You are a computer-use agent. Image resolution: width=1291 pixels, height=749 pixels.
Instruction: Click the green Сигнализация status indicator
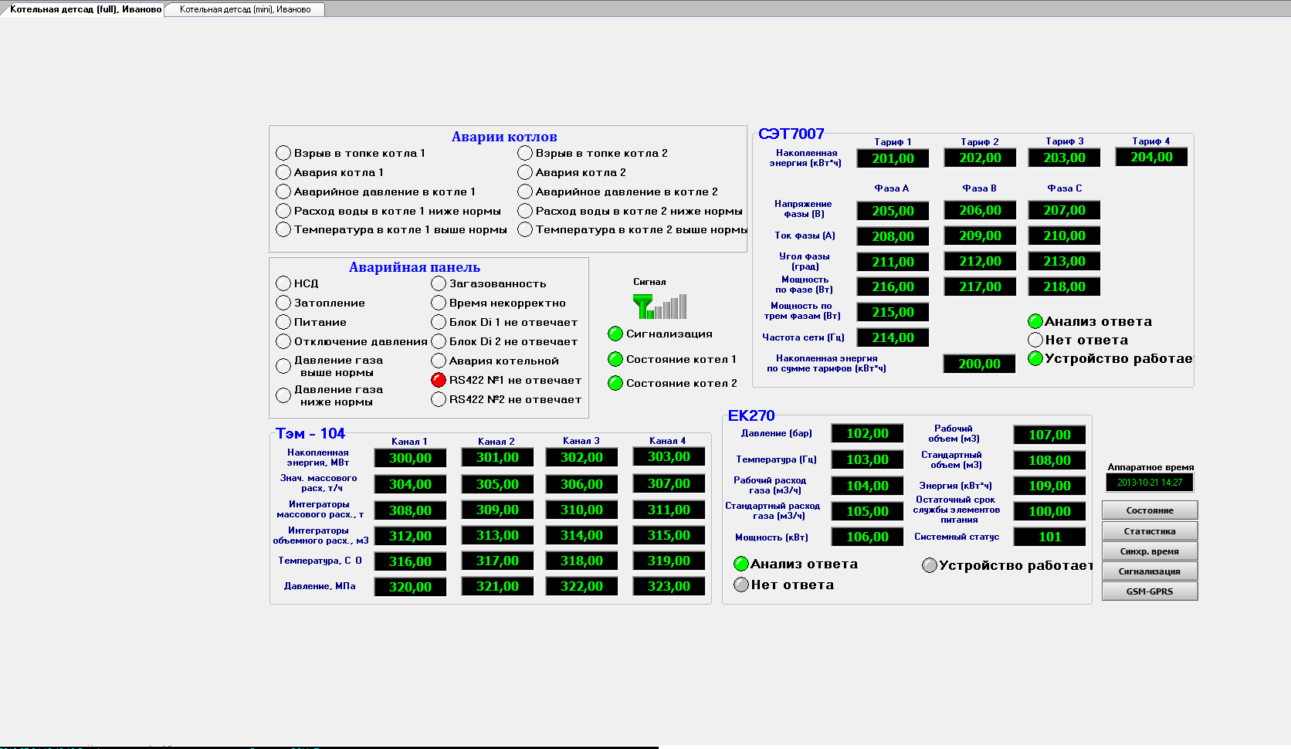coord(615,334)
